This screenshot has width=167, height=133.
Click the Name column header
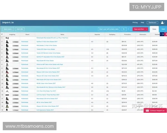click(x=62, y=34)
